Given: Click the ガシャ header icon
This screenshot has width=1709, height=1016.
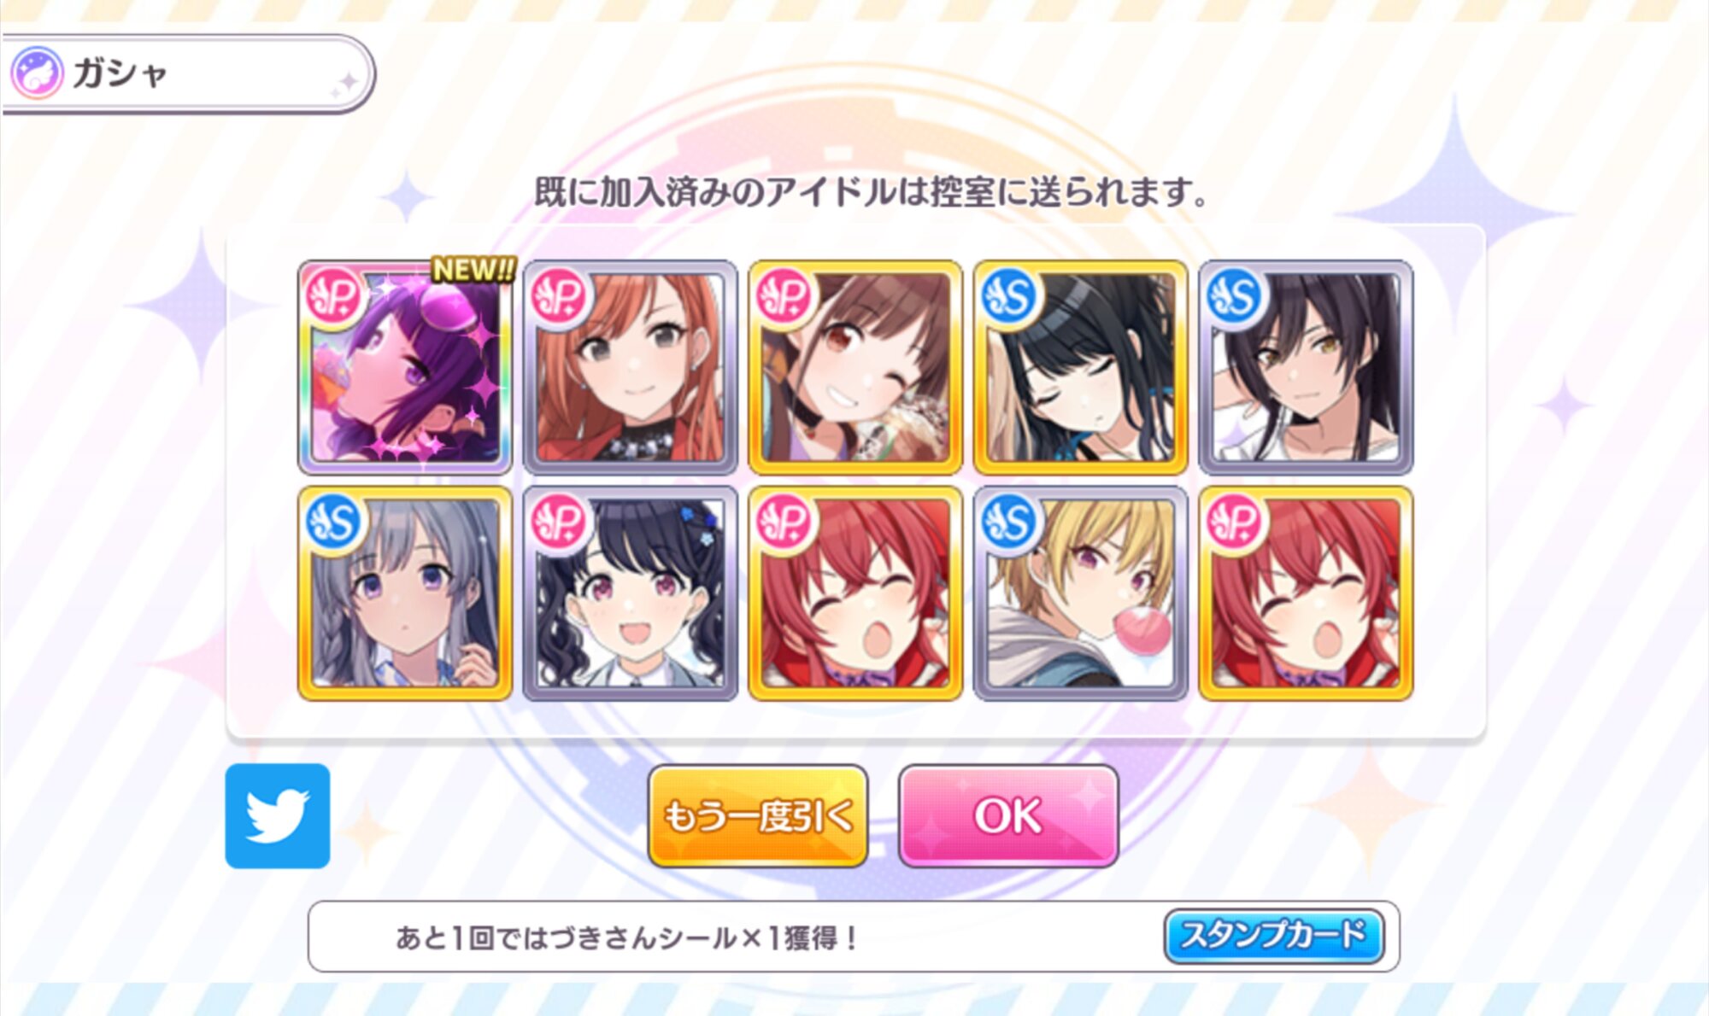Looking at the screenshot, I should 37,73.
